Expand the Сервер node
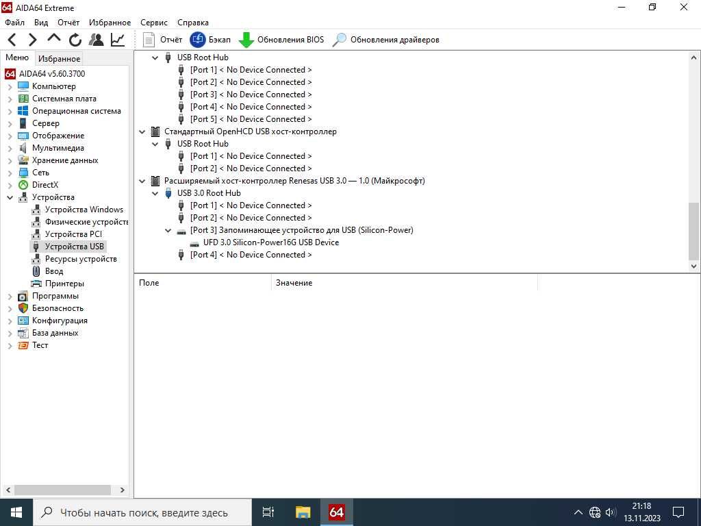Viewport: 701px width, 526px height. [x=10, y=123]
